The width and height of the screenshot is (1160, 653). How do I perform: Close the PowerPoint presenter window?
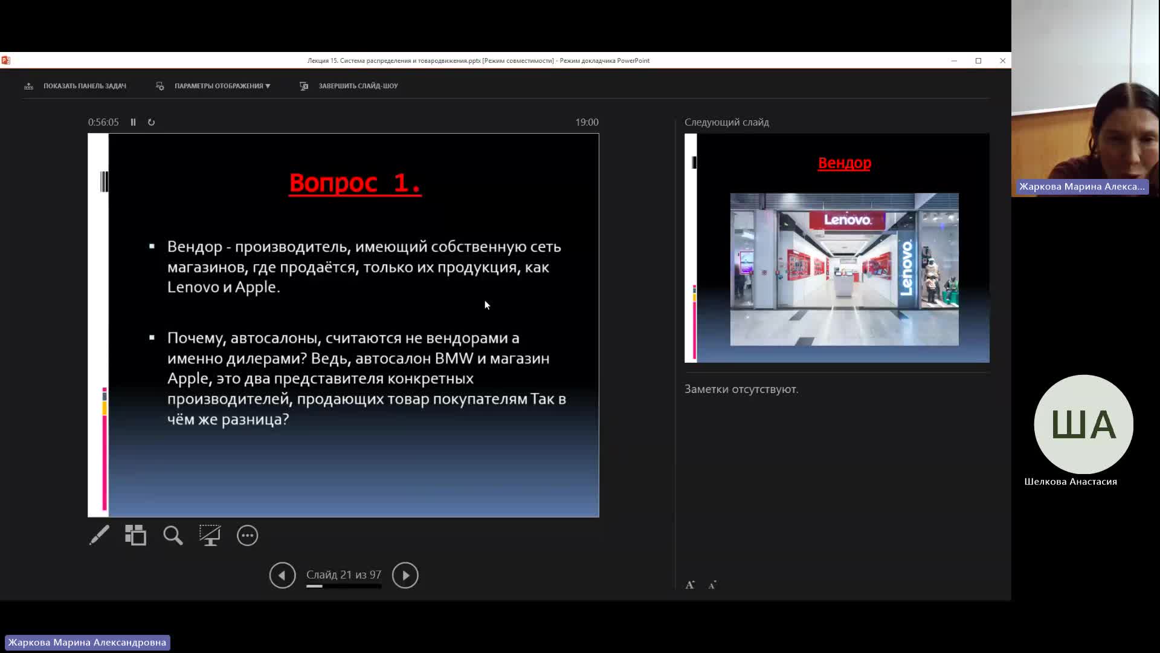(x=1002, y=60)
